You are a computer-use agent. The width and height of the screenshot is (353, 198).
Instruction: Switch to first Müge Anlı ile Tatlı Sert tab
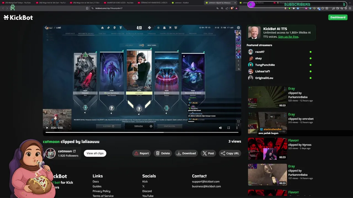click(51, 3)
